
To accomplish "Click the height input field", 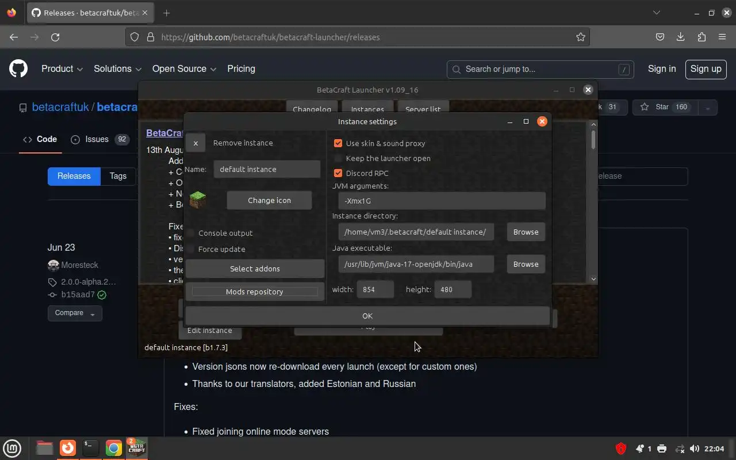I will (x=453, y=289).
